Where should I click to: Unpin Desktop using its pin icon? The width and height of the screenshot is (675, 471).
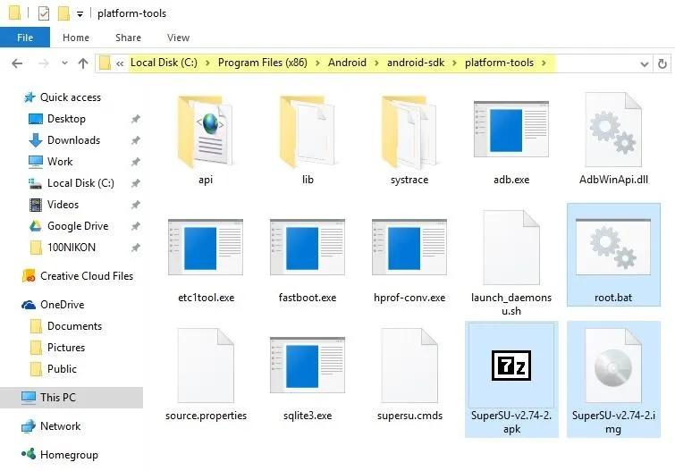(x=136, y=119)
